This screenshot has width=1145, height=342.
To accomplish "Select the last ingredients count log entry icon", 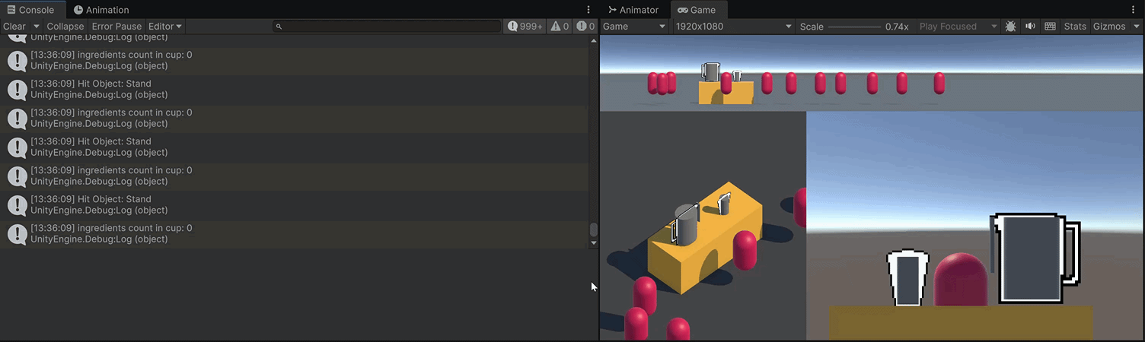I will click(x=18, y=233).
